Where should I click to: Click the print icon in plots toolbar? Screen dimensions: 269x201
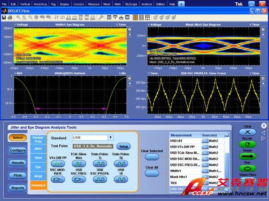(x=10, y=17)
